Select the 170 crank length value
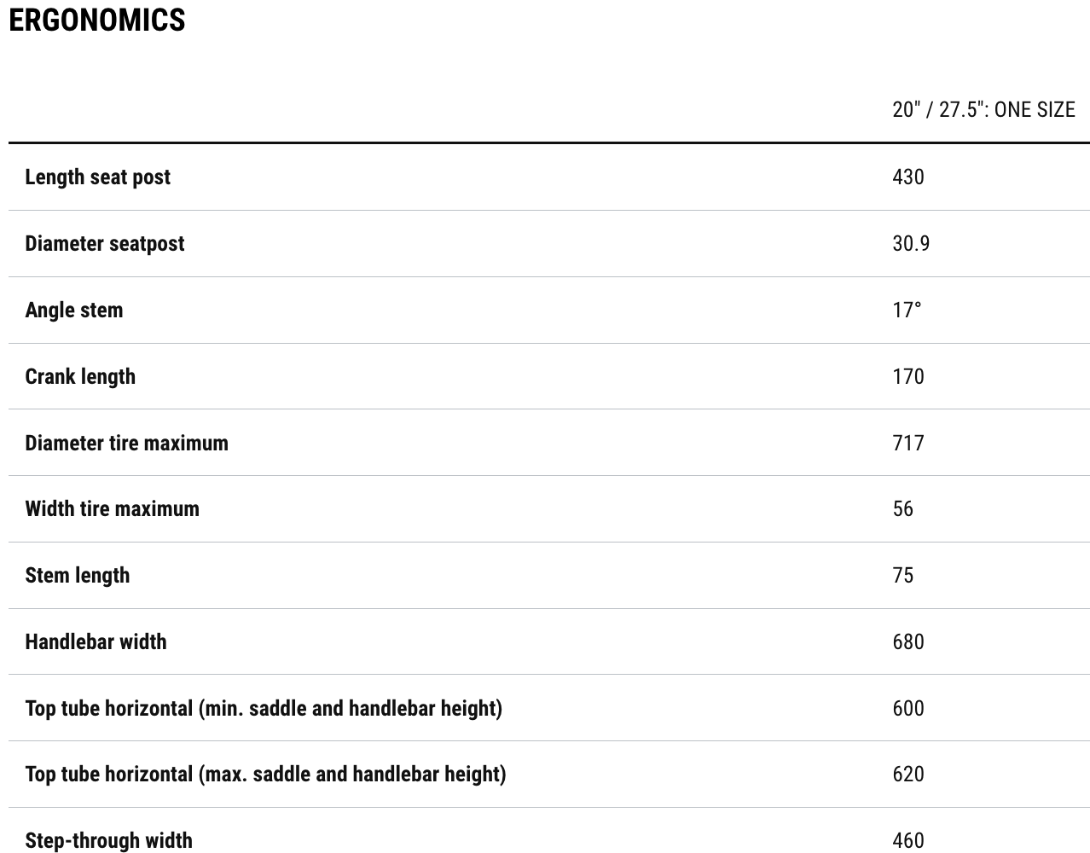1090x853 pixels. tap(908, 376)
